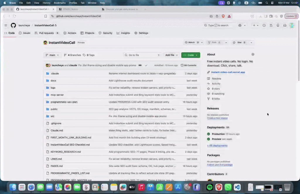Reload the page
This screenshot has width=300, height=194.
coord(14,16)
